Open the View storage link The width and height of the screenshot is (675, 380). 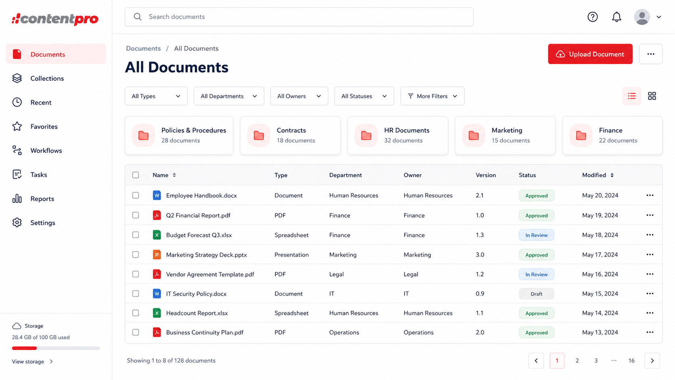click(x=32, y=361)
